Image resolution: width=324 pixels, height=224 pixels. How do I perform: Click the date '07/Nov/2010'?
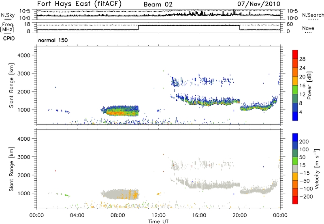coord(259,4)
